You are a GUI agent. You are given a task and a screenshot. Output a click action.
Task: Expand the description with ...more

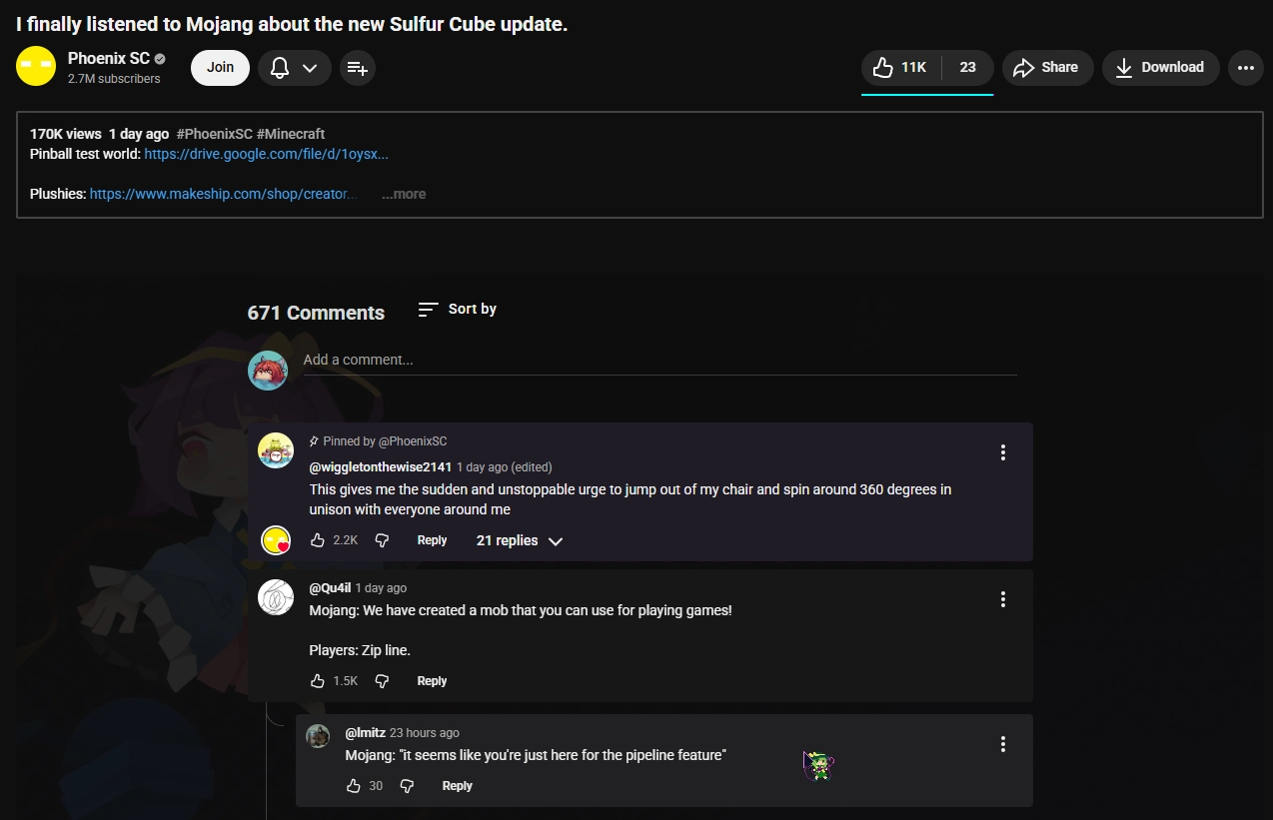click(x=403, y=194)
